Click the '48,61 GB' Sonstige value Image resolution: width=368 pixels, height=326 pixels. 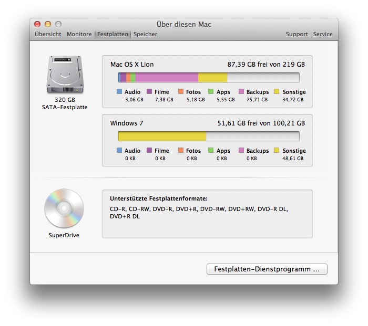point(293,159)
